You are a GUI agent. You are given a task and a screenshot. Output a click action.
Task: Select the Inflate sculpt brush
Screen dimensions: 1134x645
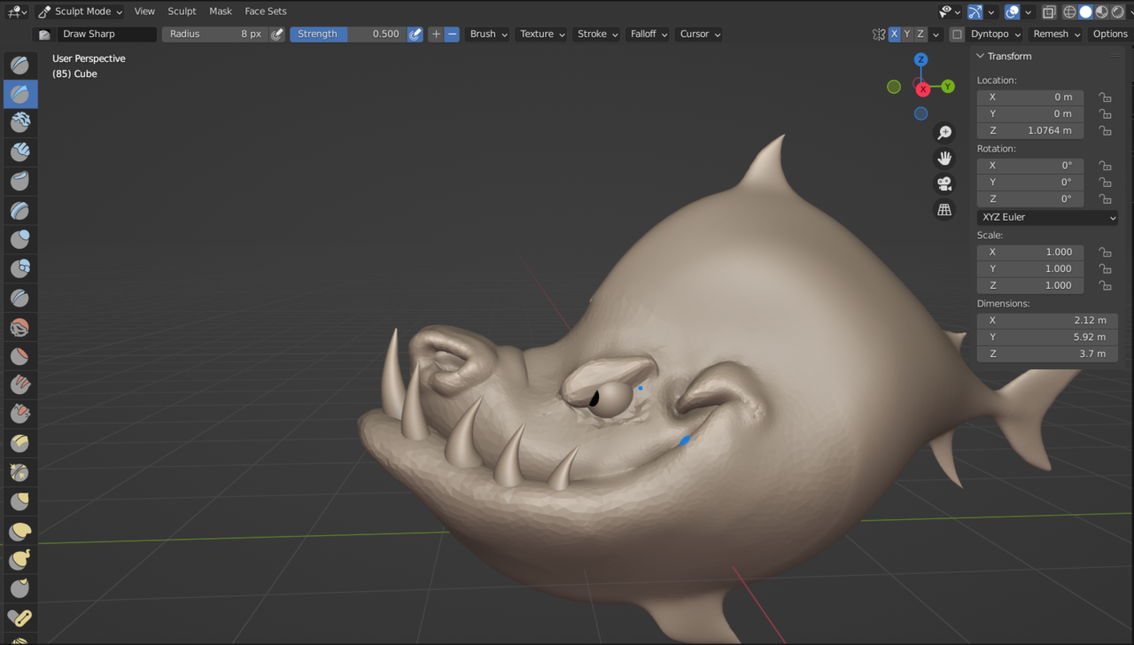19,239
